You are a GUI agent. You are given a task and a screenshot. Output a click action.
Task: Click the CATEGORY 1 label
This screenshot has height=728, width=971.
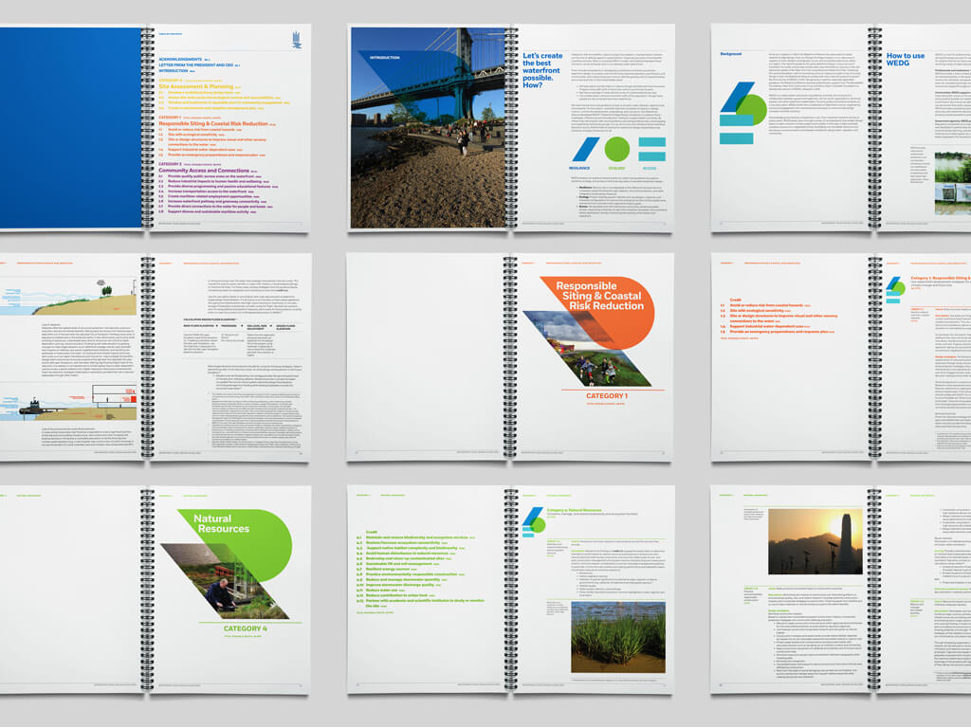click(607, 396)
